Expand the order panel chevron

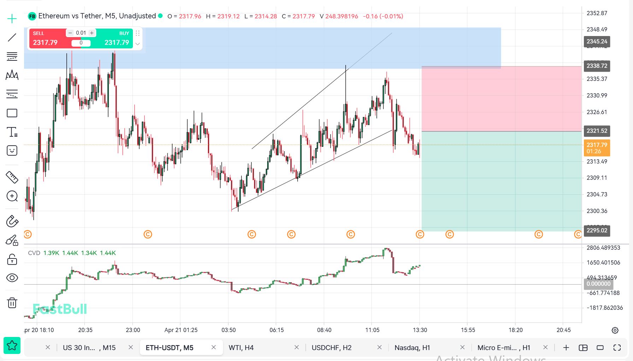coord(138,44)
